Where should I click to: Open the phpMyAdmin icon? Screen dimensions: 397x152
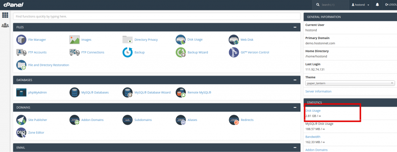pos(21,92)
